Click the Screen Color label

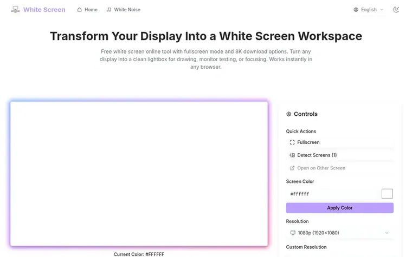point(300,181)
